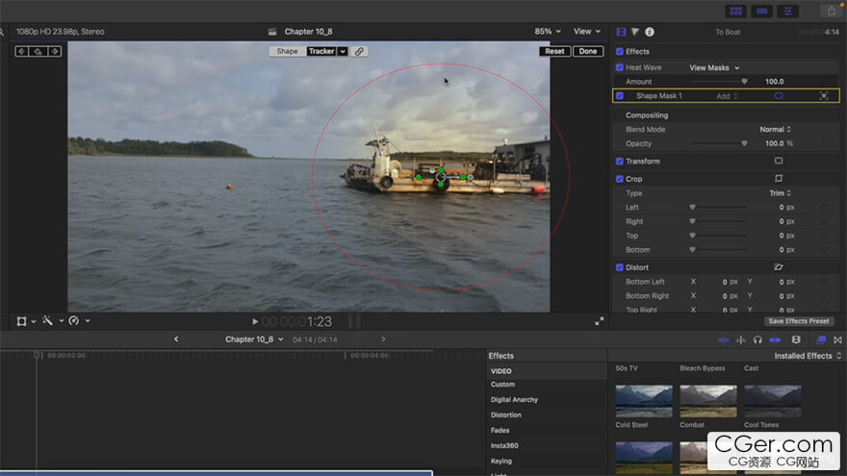847x476 pixels.
Task: Click the Shape Mask tracker target icon
Action: [x=824, y=95]
